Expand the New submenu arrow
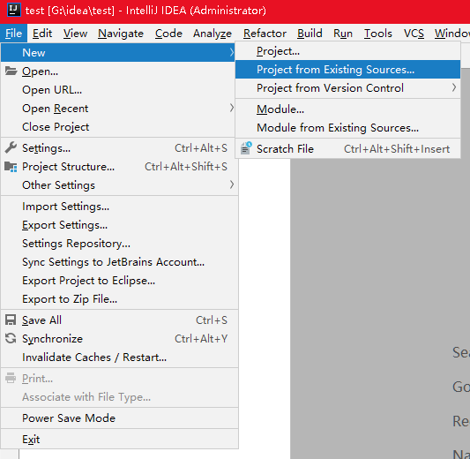470x459 pixels. [231, 52]
